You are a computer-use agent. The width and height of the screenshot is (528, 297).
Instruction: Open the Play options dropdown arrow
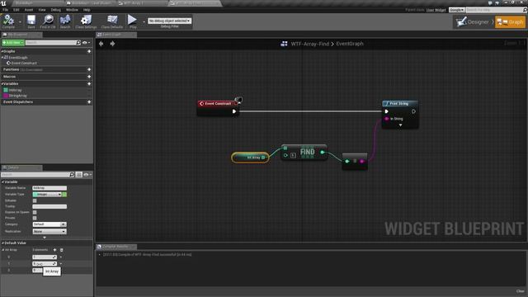pos(144,22)
